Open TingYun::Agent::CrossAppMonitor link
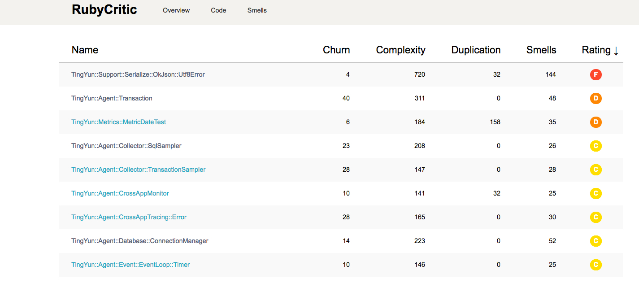This screenshot has width=639, height=283. point(120,193)
